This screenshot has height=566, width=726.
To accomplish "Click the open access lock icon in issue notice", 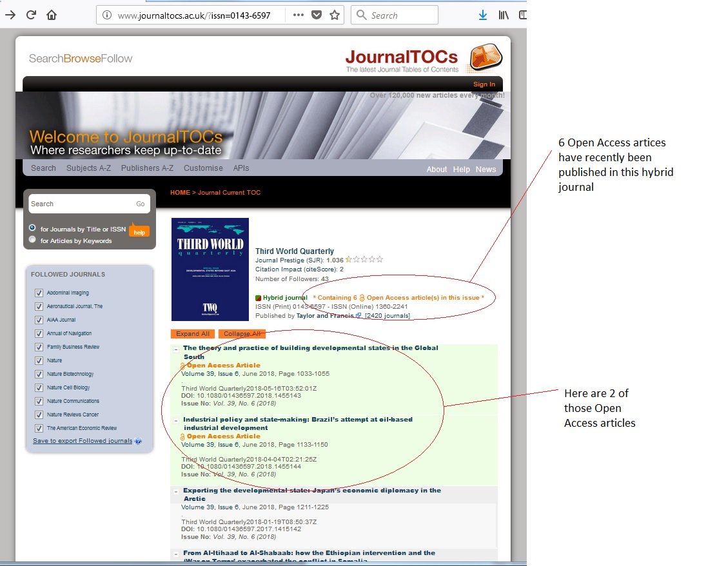I will pos(362,298).
